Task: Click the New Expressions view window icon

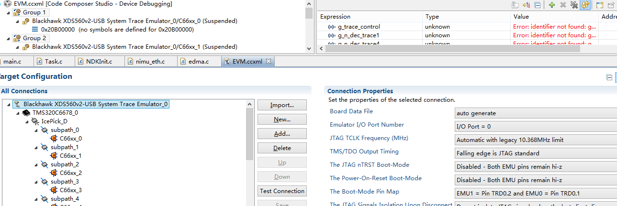Action: pyautogui.click(x=600, y=5)
